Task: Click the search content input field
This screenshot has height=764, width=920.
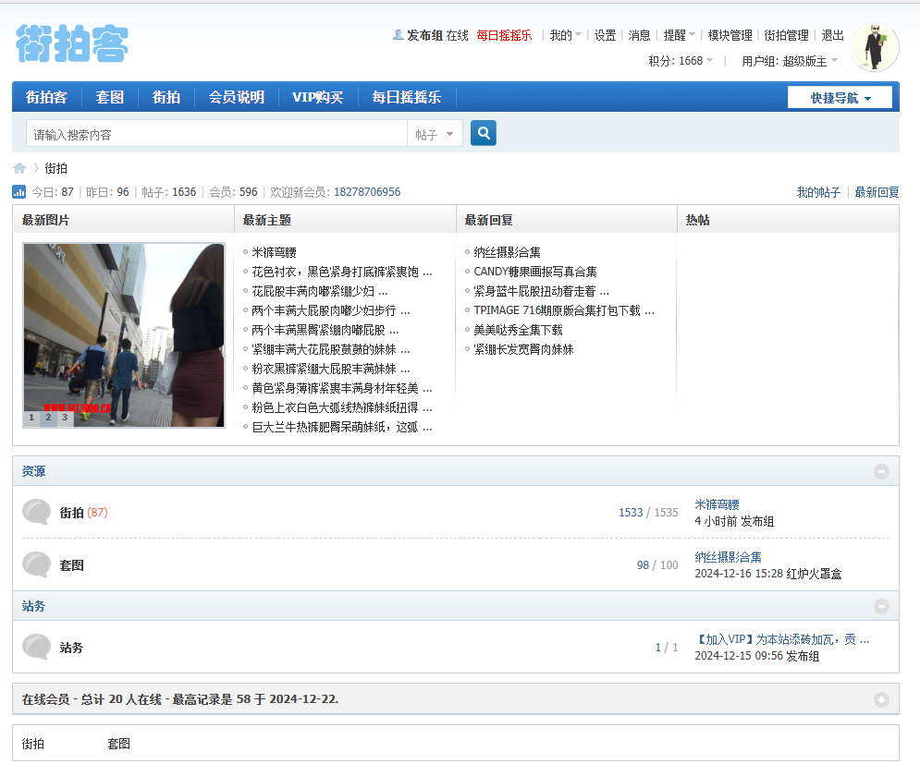Action: (215, 135)
